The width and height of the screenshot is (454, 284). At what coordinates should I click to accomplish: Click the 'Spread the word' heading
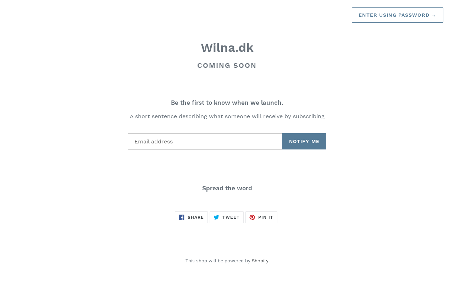click(227, 188)
